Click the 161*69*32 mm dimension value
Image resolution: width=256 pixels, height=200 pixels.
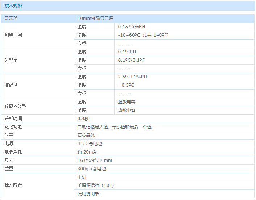[95, 160]
